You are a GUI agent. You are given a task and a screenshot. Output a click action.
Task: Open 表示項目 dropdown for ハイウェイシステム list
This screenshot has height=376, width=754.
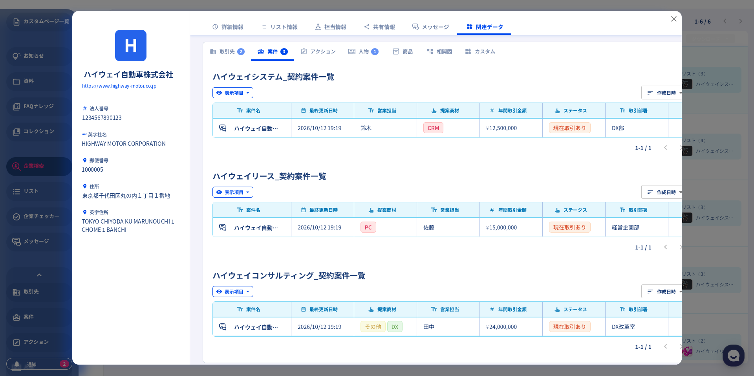233,93
